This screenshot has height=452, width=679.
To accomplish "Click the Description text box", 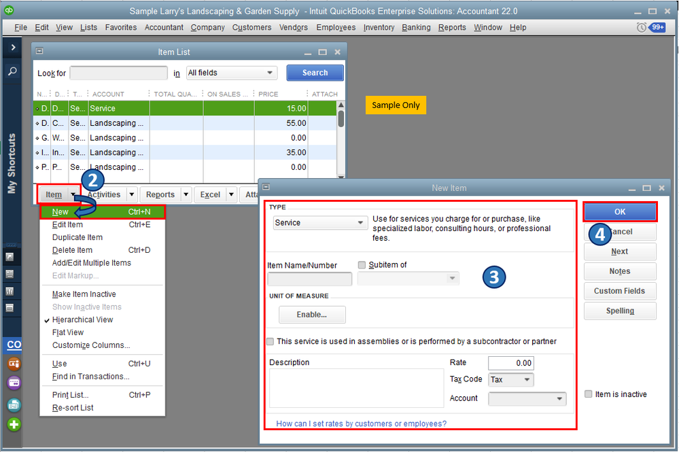I will (356, 388).
